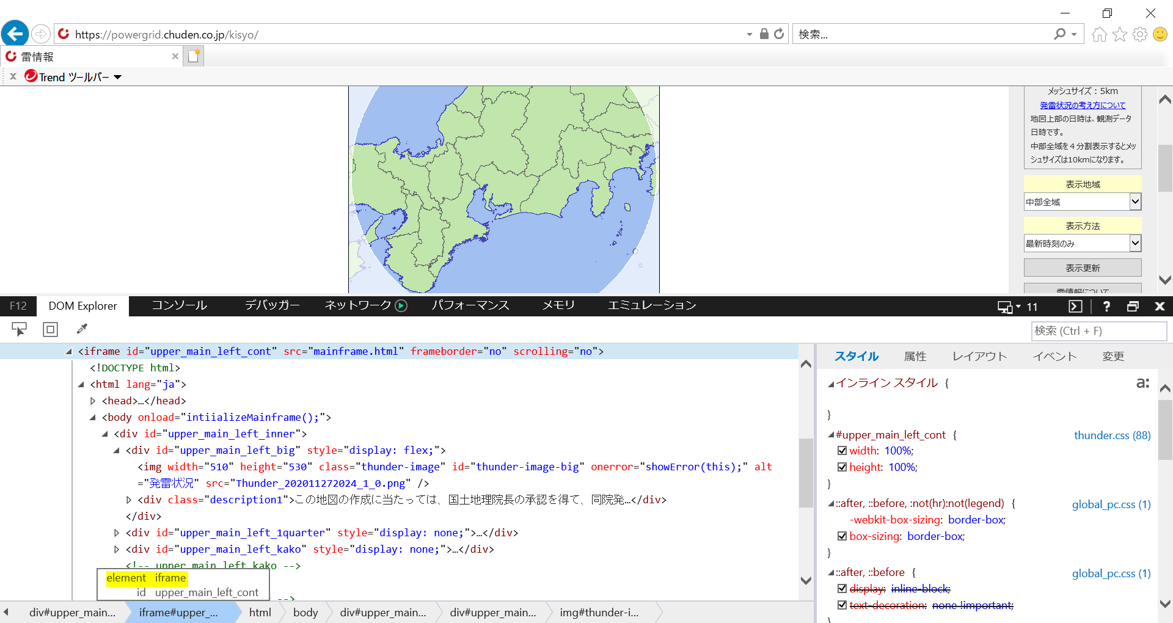Expand the div class description1 node
Screen dimensions: 1173x623
[128, 500]
